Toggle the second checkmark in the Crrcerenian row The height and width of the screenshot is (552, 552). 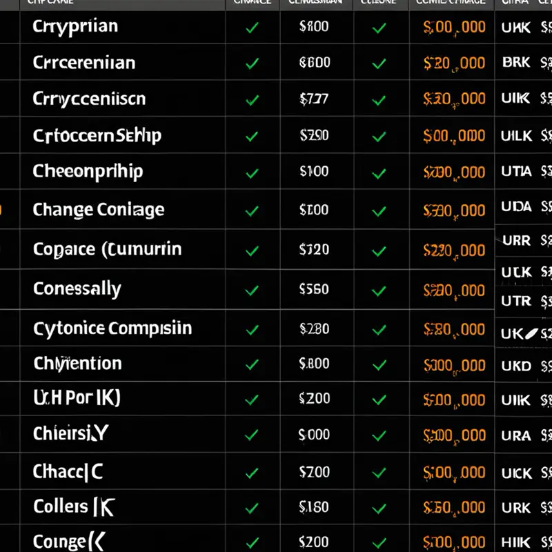click(379, 63)
